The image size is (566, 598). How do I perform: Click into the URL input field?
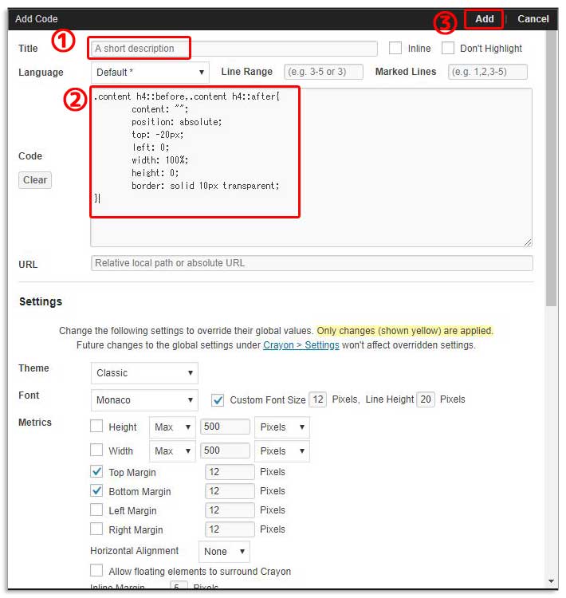click(x=312, y=263)
